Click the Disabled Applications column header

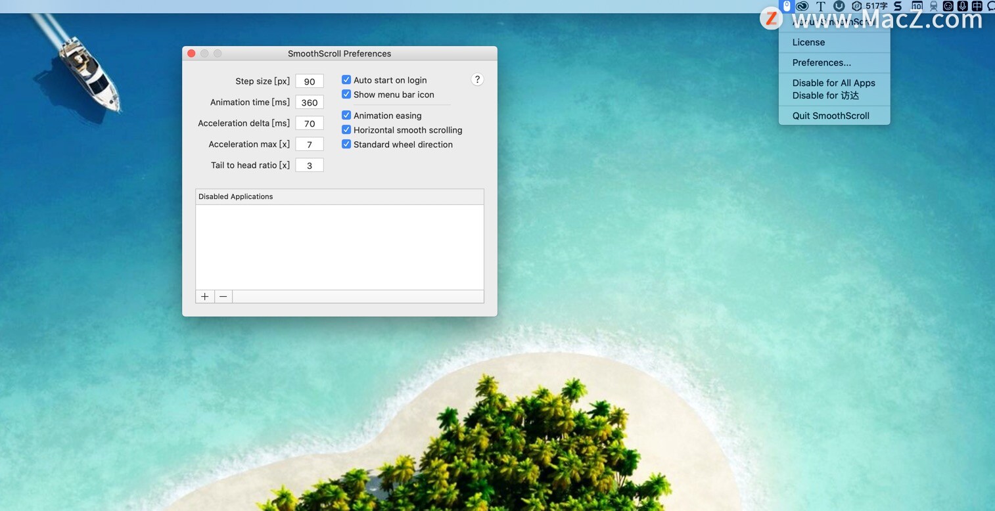[340, 196]
